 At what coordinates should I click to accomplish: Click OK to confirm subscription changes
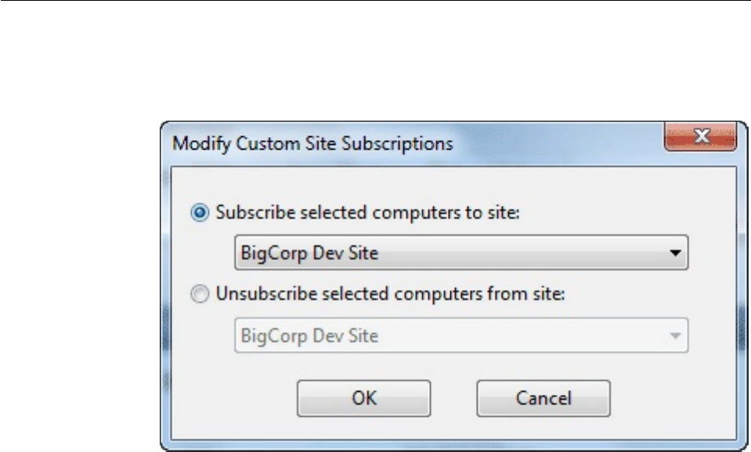363,397
